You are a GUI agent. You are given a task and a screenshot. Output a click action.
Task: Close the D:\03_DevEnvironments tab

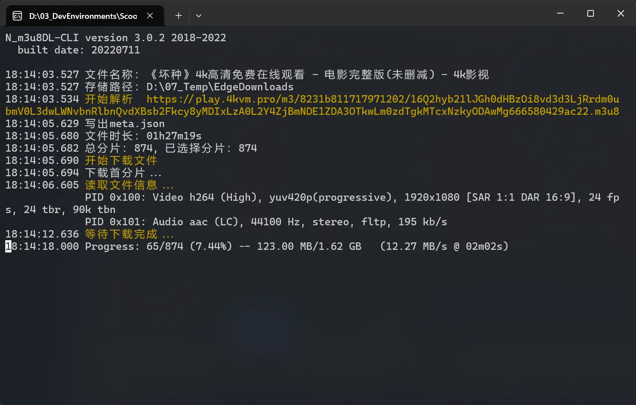click(150, 16)
